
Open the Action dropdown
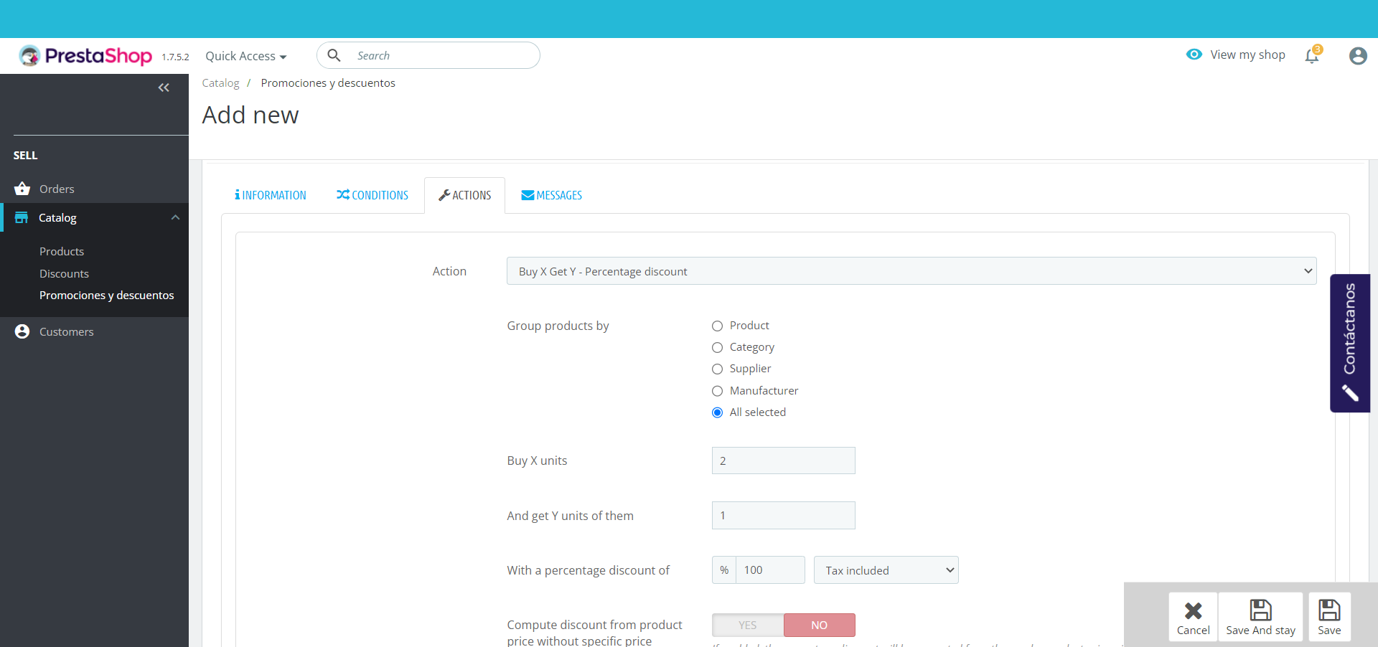click(911, 271)
